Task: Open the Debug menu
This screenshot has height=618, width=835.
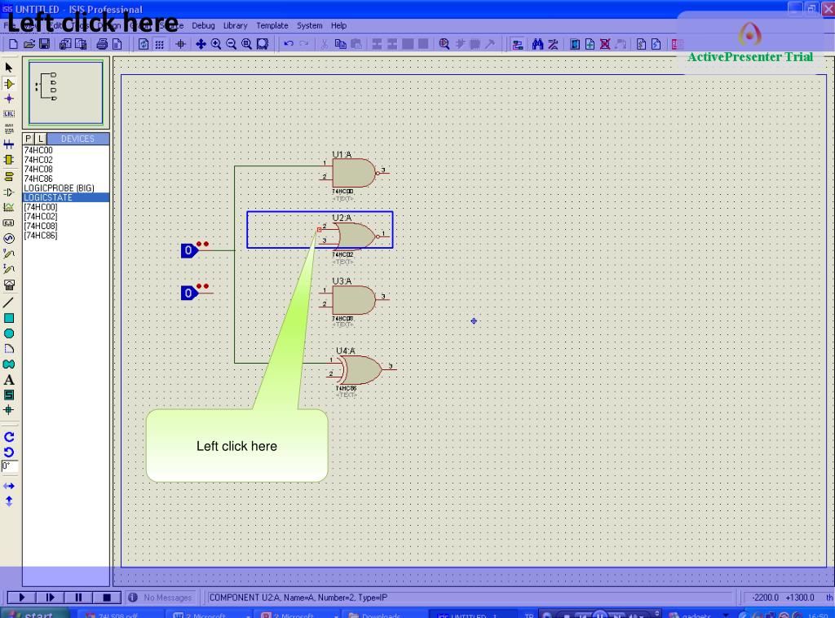Action: [x=203, y=25]
